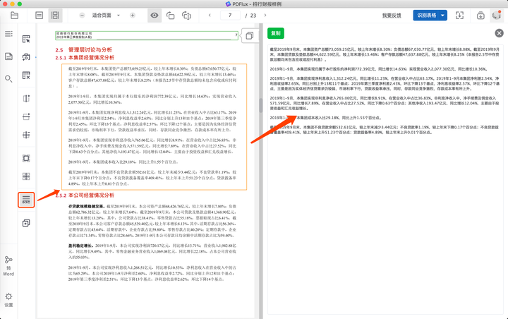Open the document pages panel
508x319 pixels.
pos(8,56)
